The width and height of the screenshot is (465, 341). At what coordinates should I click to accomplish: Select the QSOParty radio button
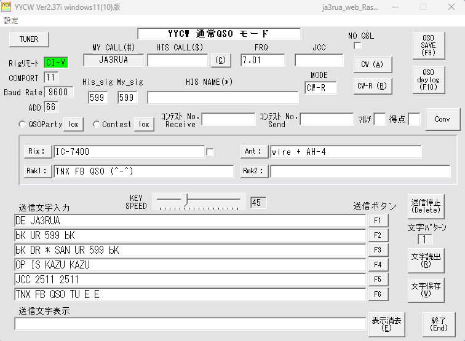(22, 124)
